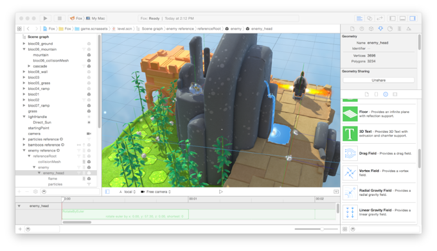Select the Vortex Field library item
Image resolution: width=437 pixels, height=251 pixels.
click(x=379, y=173)
